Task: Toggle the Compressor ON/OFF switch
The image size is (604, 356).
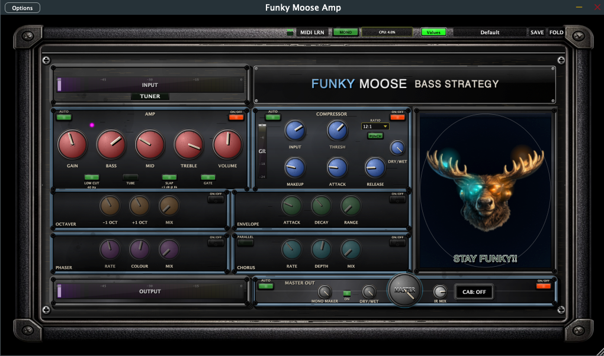Action: coord(397,116)
